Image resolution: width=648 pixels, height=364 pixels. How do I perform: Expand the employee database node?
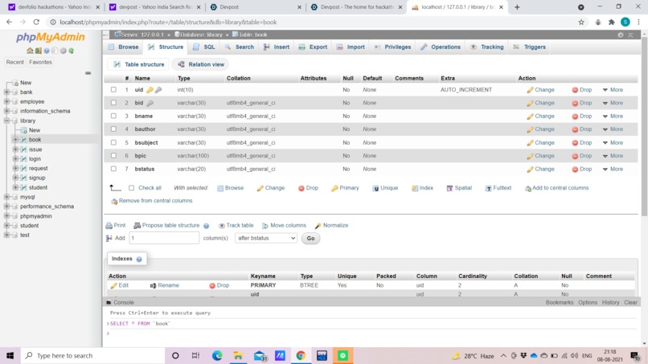point(6,101)
